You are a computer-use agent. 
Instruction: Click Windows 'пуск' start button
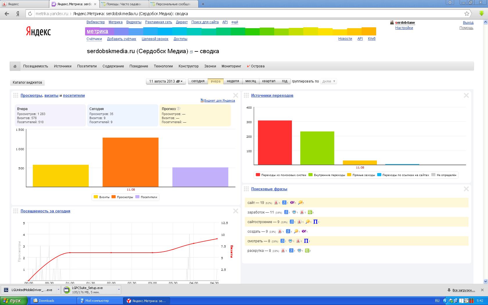(x=14, y=301)
